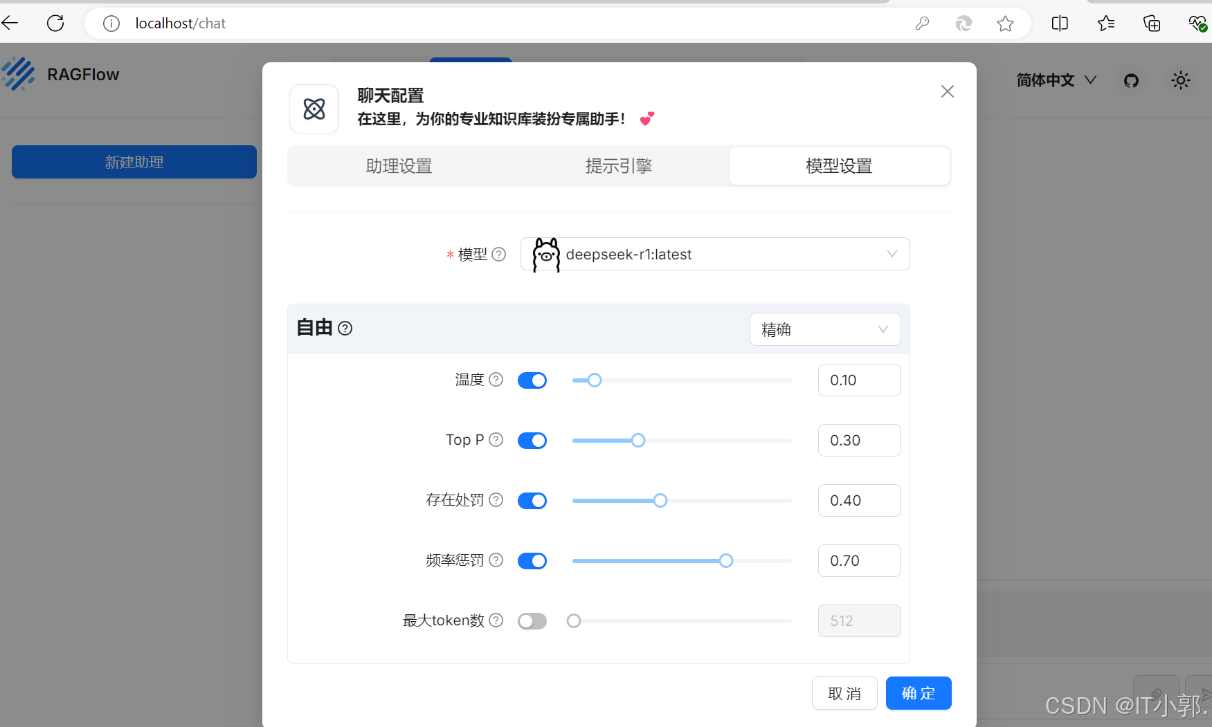Switch to the 助理设置 tab
Screen dimensions: 1212x727
[399, 166]
